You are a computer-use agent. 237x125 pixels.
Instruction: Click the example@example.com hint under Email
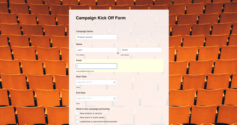85,71
